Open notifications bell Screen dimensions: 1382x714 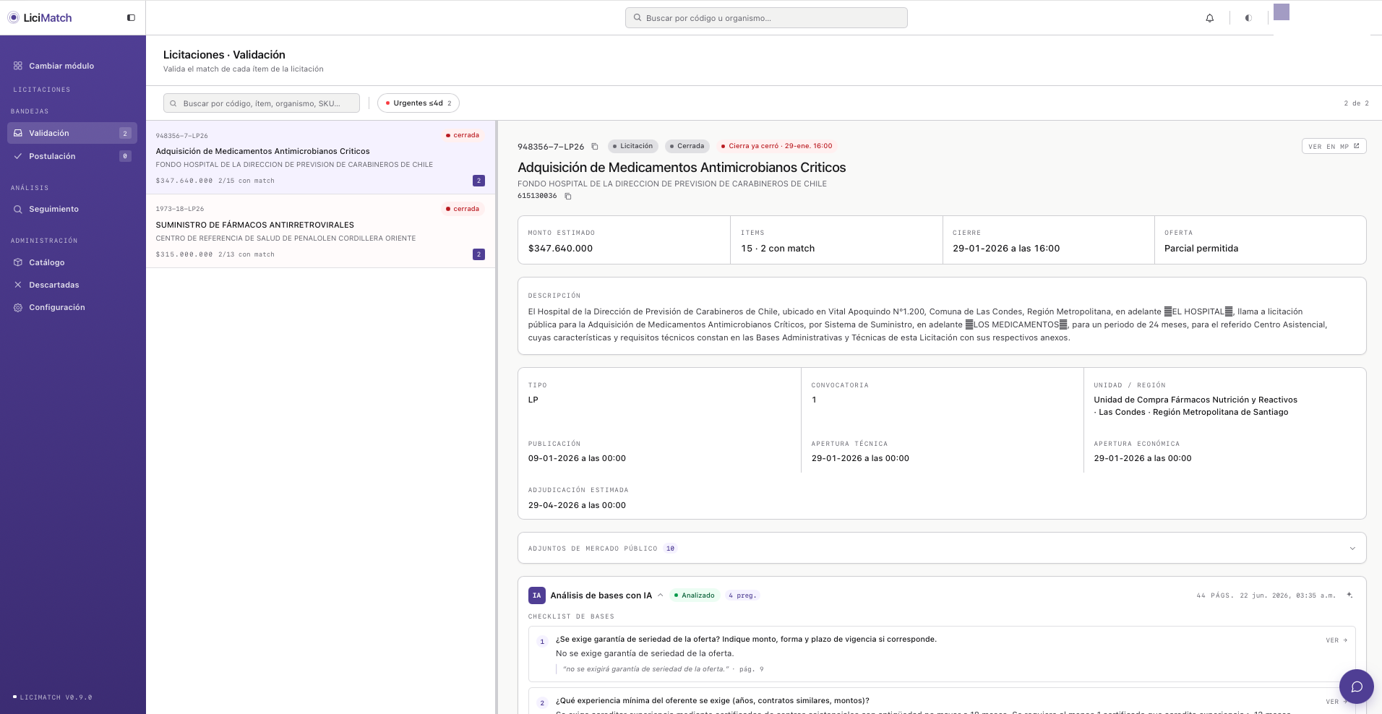coord(1209,18)
